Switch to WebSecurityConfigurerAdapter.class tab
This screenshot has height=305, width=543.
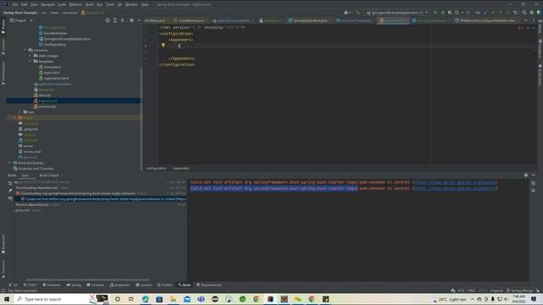point(486,20)
